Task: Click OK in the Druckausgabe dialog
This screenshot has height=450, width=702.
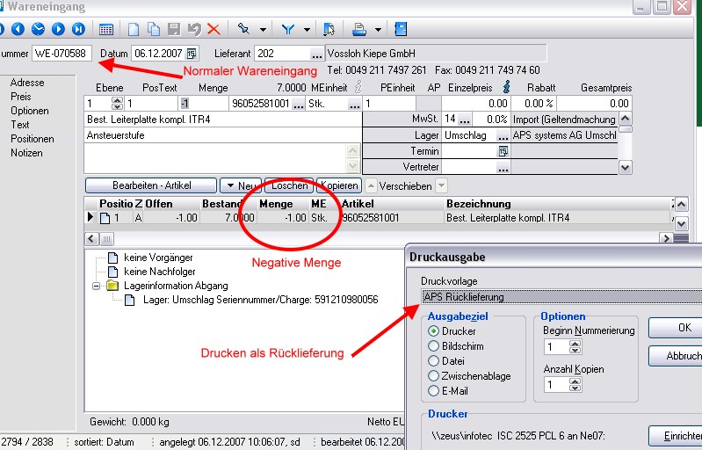Action: click(684, 328)
